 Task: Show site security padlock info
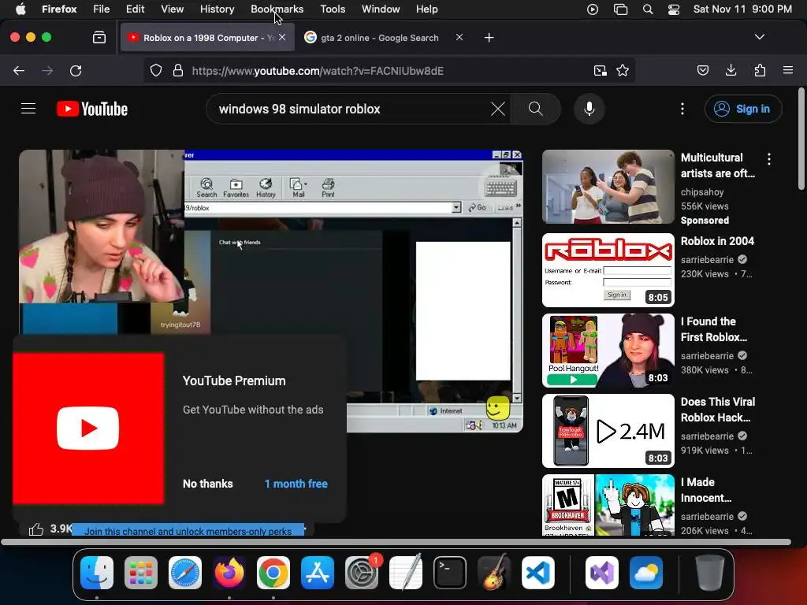tap(178, 70)
